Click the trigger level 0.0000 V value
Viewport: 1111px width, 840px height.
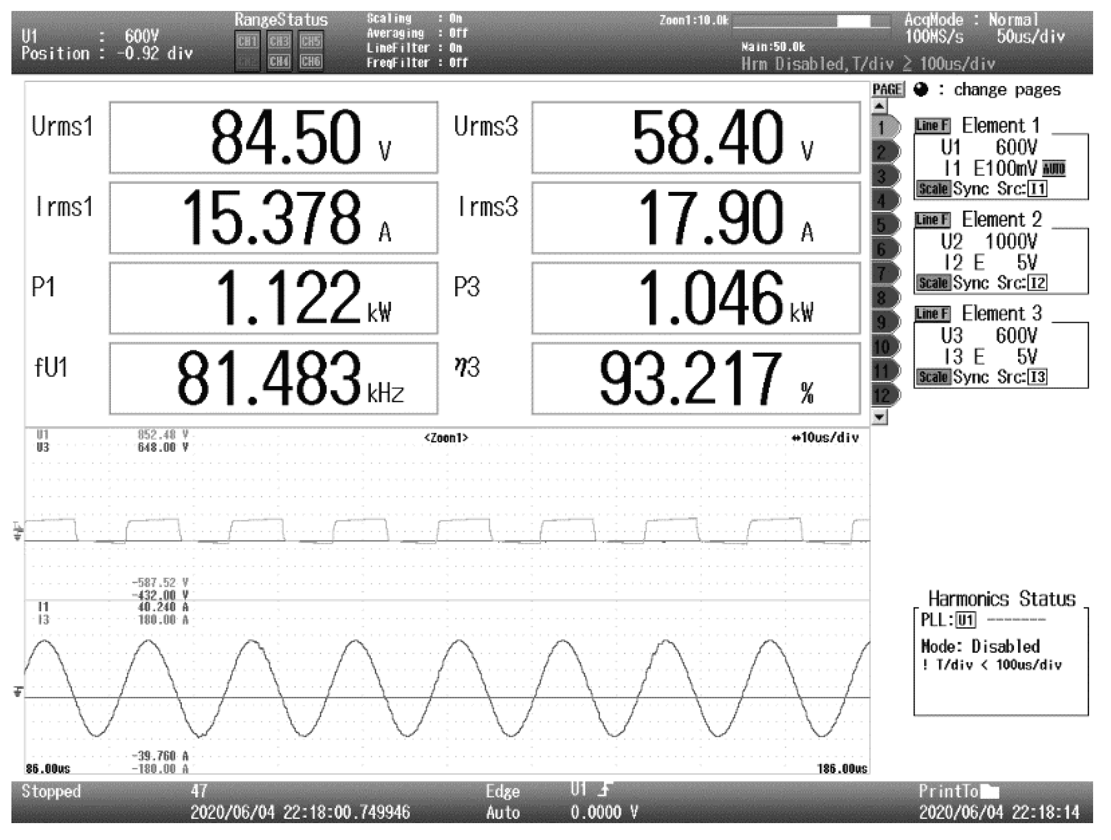(x=604, y=812)
